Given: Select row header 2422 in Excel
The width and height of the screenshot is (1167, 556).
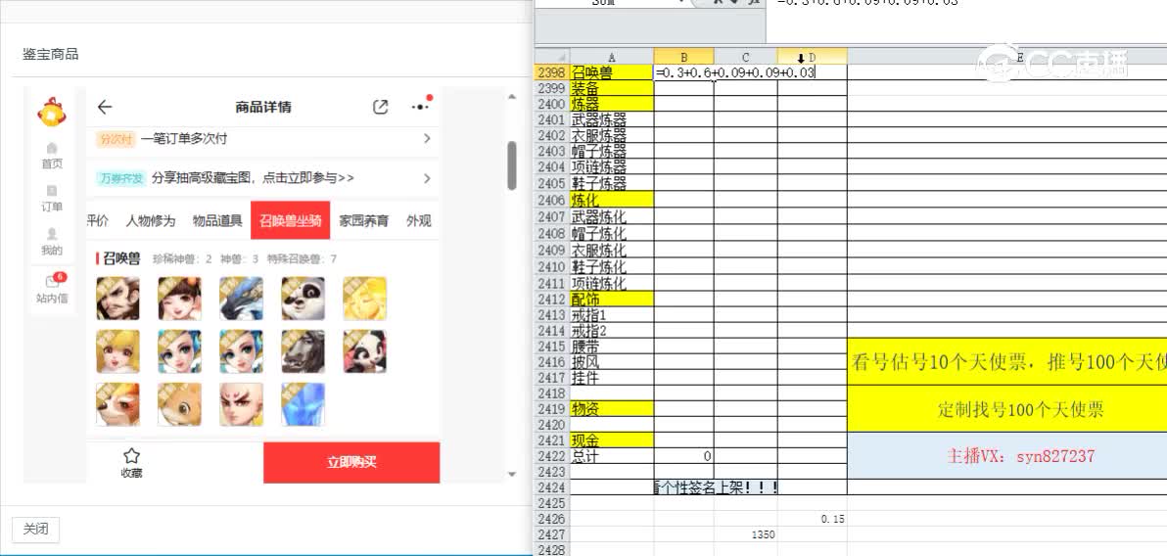Looking at the screenshot, I should click(552, 455).
